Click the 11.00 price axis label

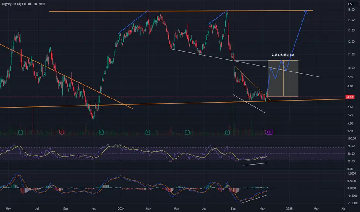click(351, 54)
